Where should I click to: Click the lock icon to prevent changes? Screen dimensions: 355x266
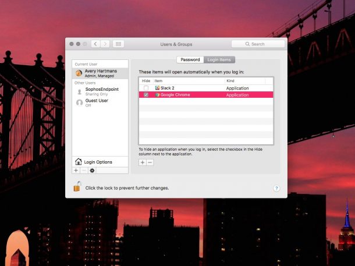77,187
